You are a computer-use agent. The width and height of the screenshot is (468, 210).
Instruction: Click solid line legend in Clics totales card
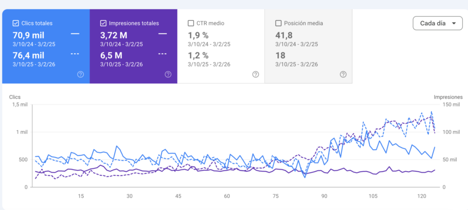[x=75, y=34]
